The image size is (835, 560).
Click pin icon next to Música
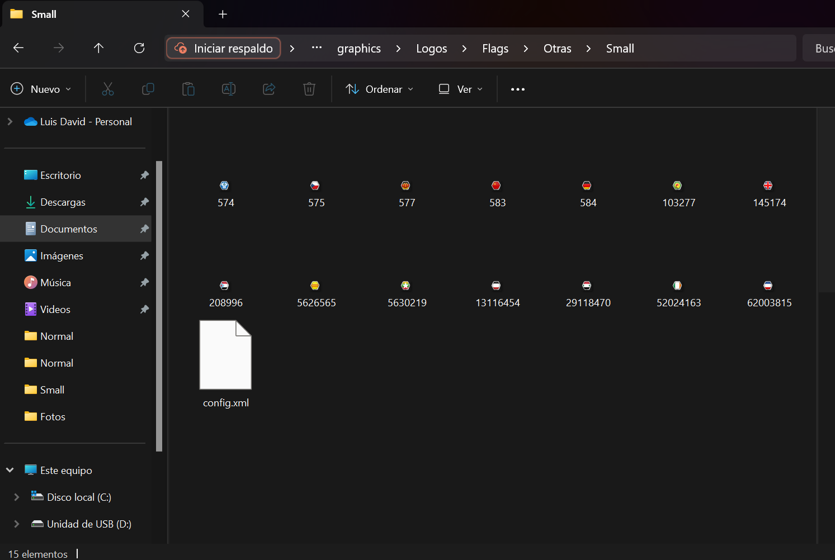144,282
